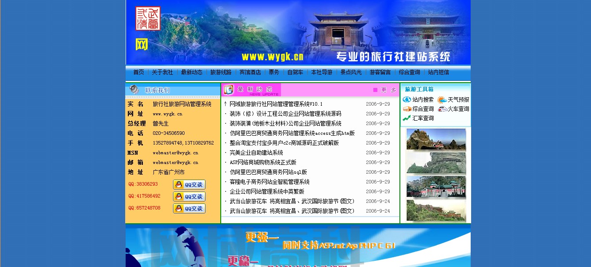
Task: Open the 宾馆酒店 menu item
Action: (x=250, y=72)
